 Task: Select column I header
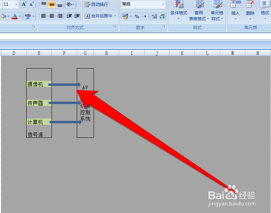point(132,53)
